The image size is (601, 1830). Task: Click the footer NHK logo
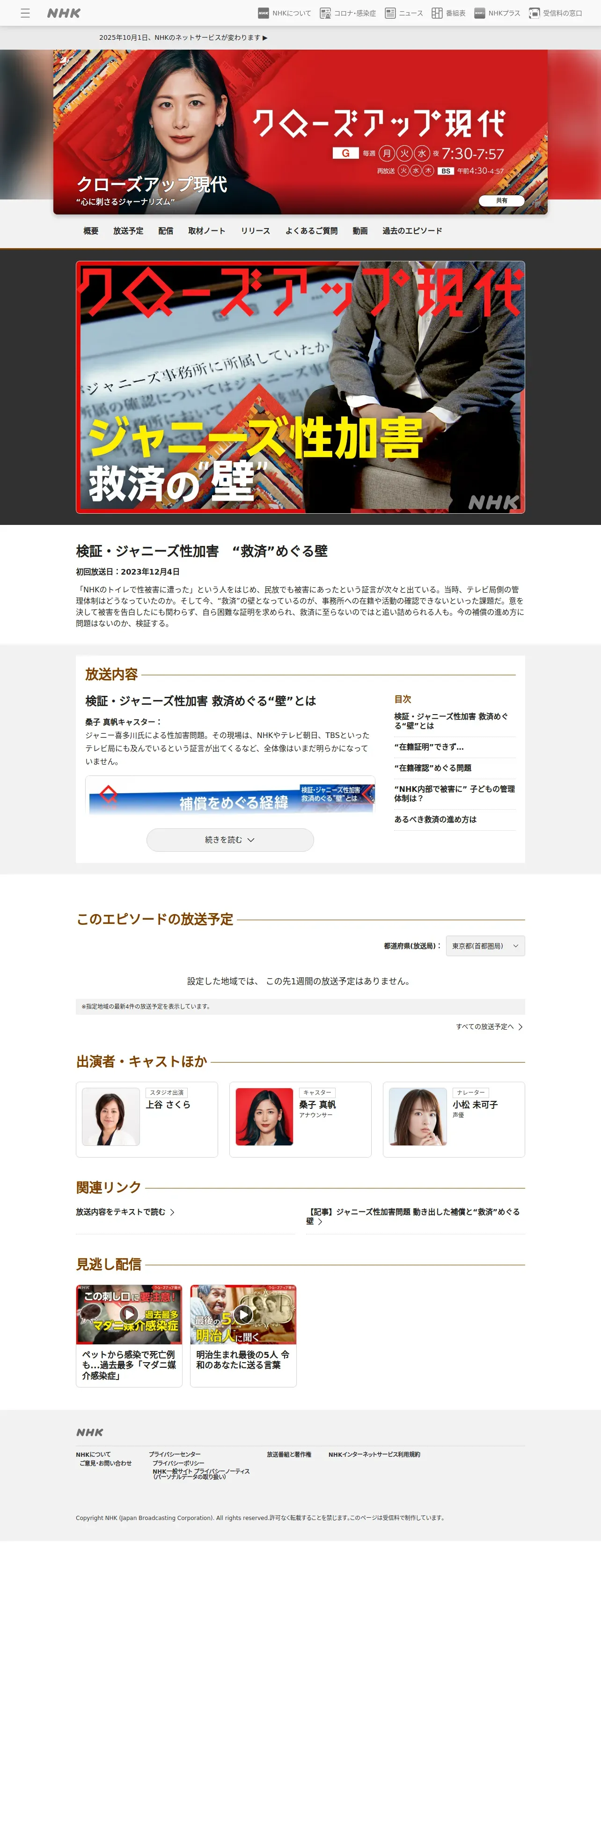pos(89,1432)
